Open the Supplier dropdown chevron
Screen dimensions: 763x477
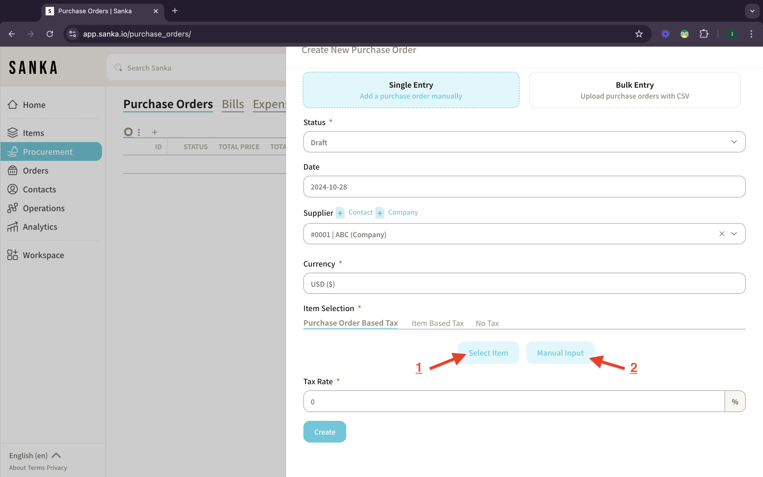point(734,234)
